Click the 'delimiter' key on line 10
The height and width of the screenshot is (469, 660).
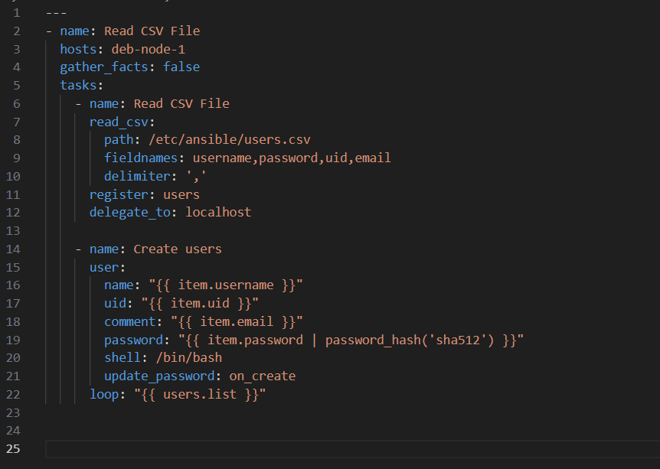(137, 176)
